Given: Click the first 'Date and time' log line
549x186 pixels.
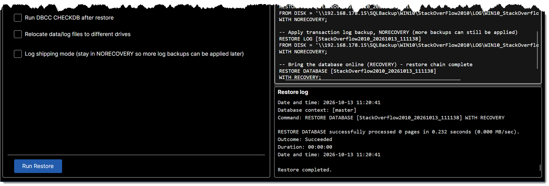Looking at the screenshot, I should (329, 103).
